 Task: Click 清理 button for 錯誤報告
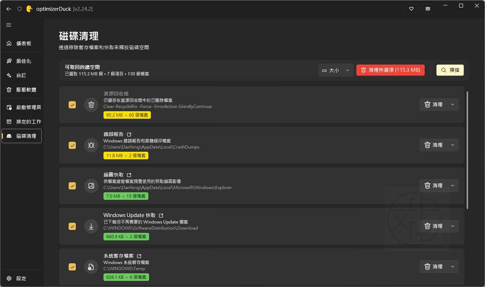tap(433, 145)
